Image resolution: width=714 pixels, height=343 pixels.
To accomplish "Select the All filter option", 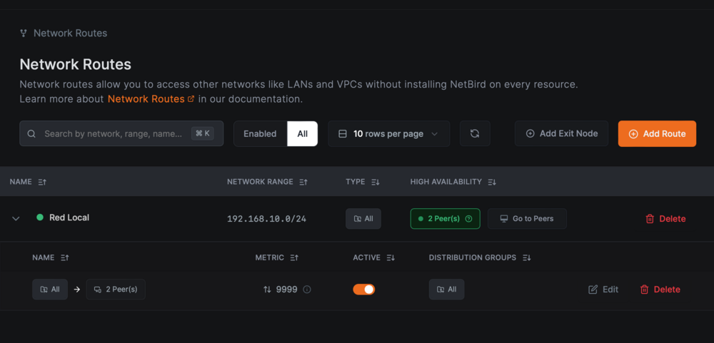I will 302,134.
